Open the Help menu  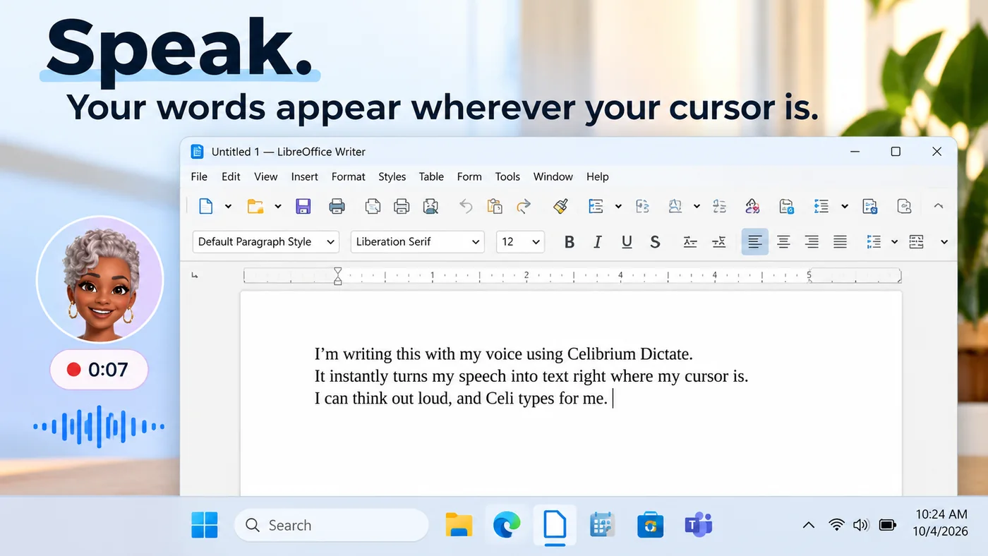(x=598, y=176)
